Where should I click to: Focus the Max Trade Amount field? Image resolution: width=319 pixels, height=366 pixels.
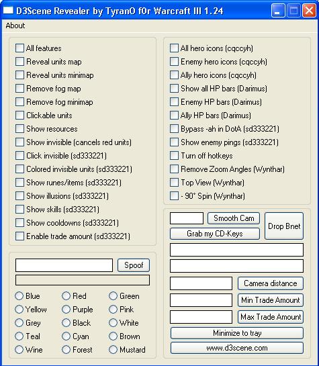tap(201, 317)
